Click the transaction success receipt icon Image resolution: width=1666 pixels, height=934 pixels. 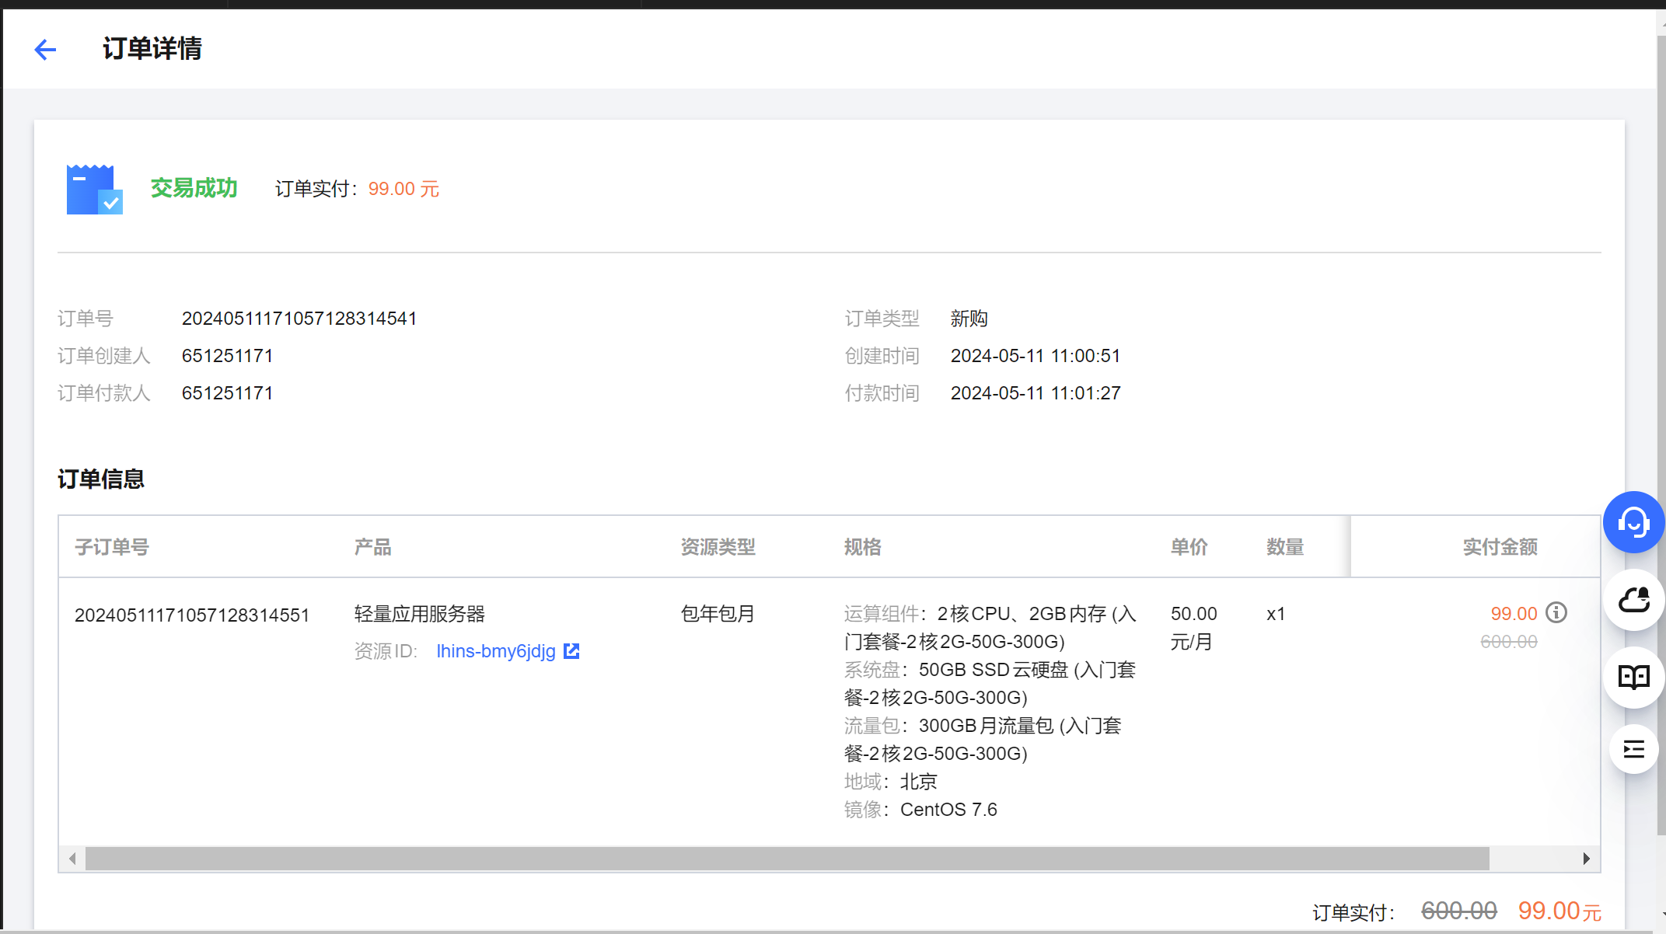(94, 189)
